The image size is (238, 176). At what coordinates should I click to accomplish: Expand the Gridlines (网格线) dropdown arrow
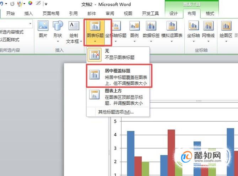209,41
